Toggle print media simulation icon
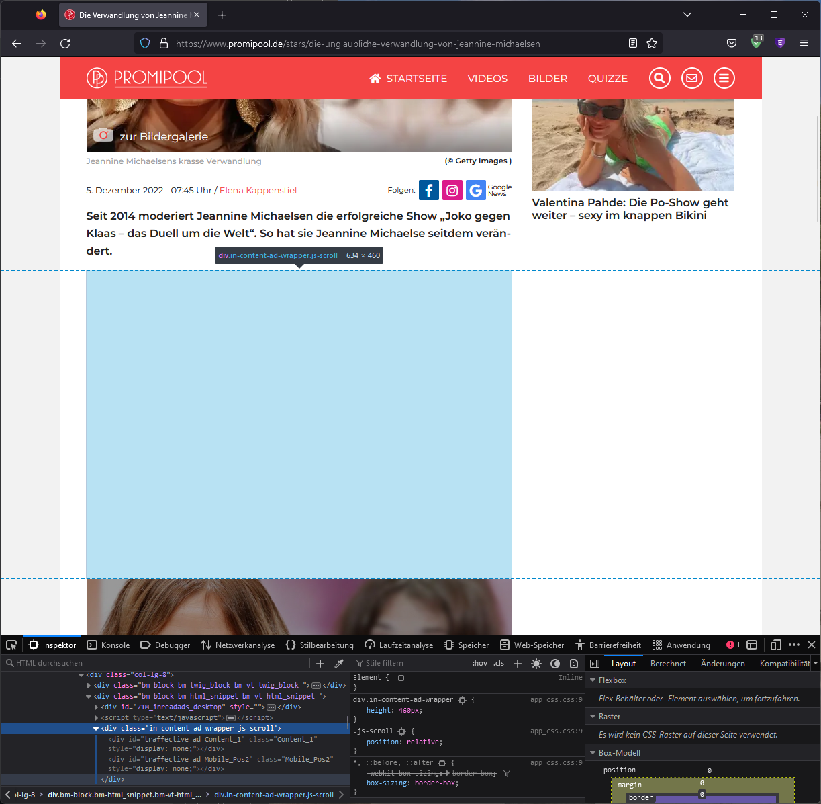The width and height of the screenshot is (821, 804). pyautogui.click(x=574, y=663)
